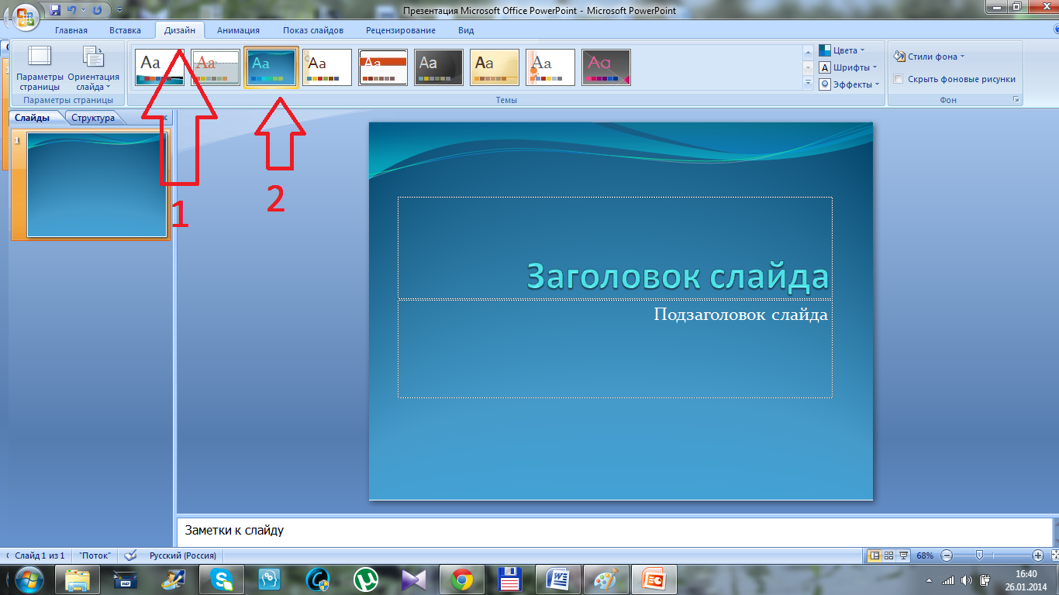The height and width of the screenshot is (595, 1059).
Task: Apply the dark theme with pink lines
Action: pyautogui.click(x=606, y=67)
